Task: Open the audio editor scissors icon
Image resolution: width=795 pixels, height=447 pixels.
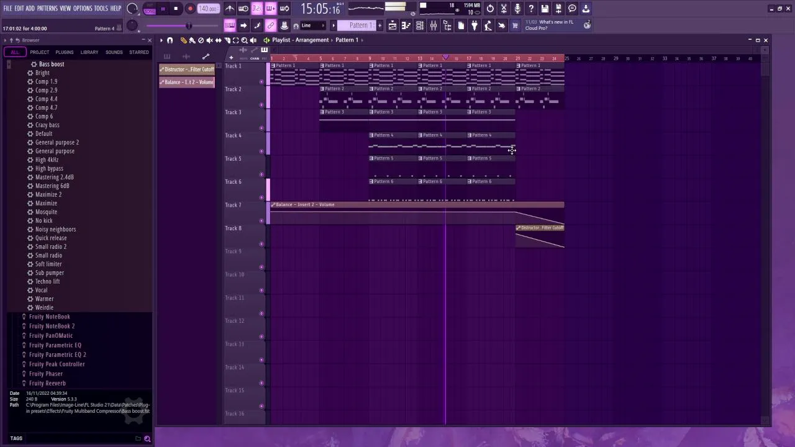Action: pos(504,9)
